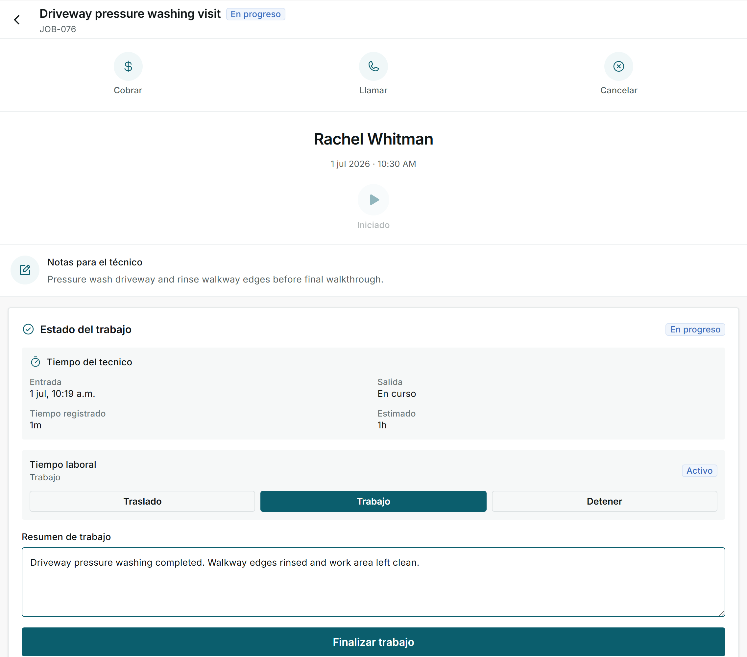Screen dimensions: 747x657
Task: Click the Estado del trabajo check icon
Action: pyautogui.click(x=28, y=329)
